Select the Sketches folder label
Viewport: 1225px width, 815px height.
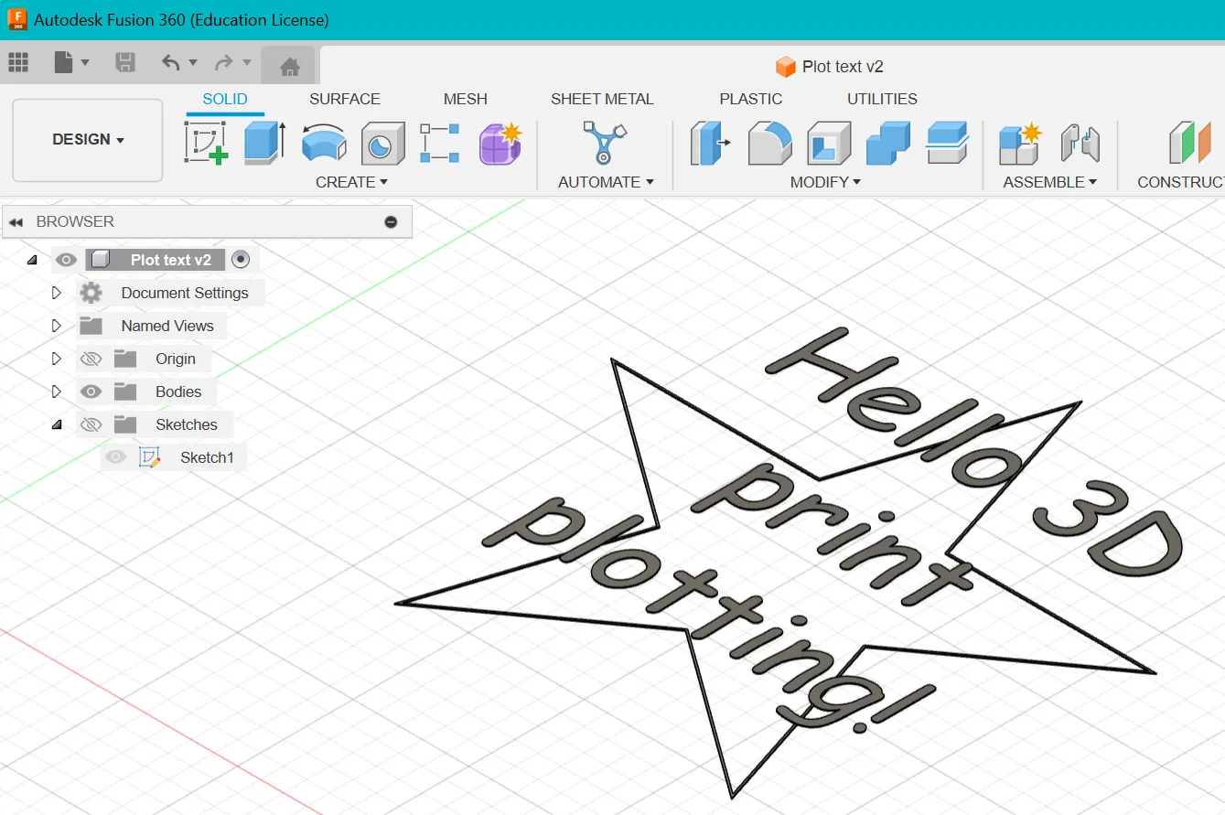187,424
